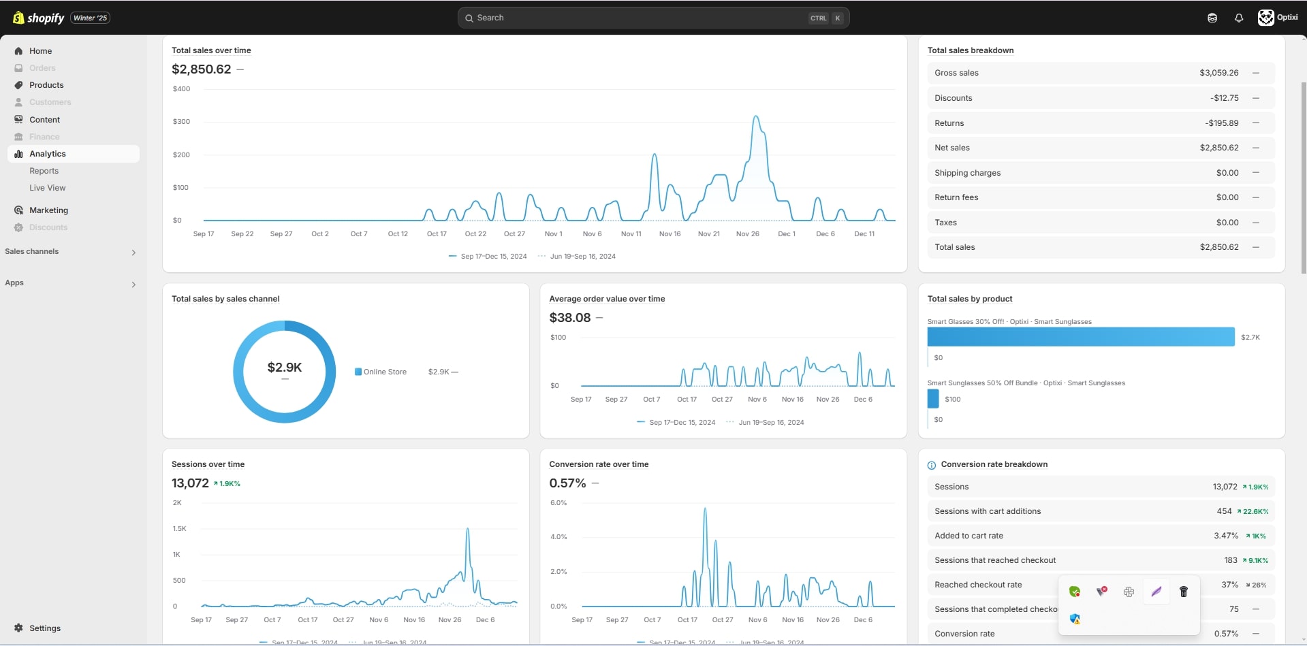Screen dimensions: 1307x646
Task: Click the Shopify logo in header
Action: pyautogui.click(x=39, y=18)
